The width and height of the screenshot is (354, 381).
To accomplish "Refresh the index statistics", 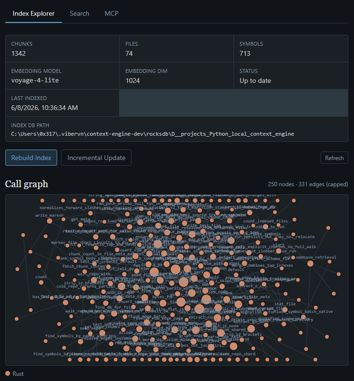I will pyautogui.click(x=334, y=158).
